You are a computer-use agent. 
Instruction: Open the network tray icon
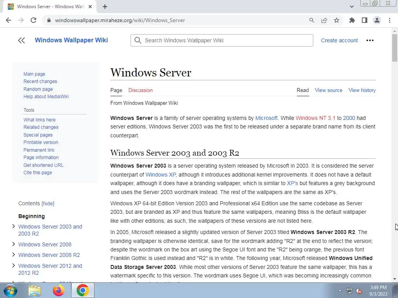pyautogui.click(x=349, y=291)
